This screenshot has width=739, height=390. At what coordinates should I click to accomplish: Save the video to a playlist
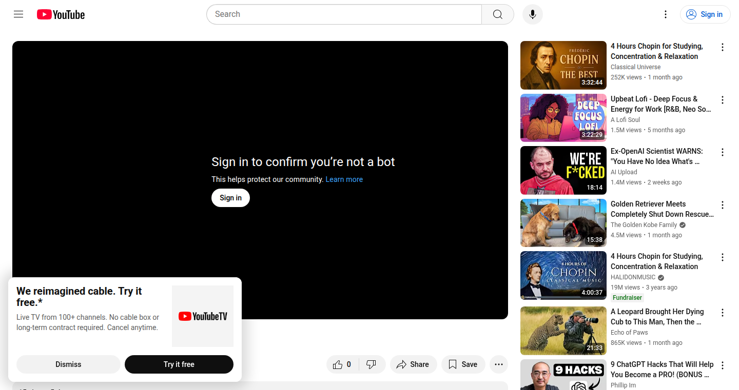pos(463,364)
